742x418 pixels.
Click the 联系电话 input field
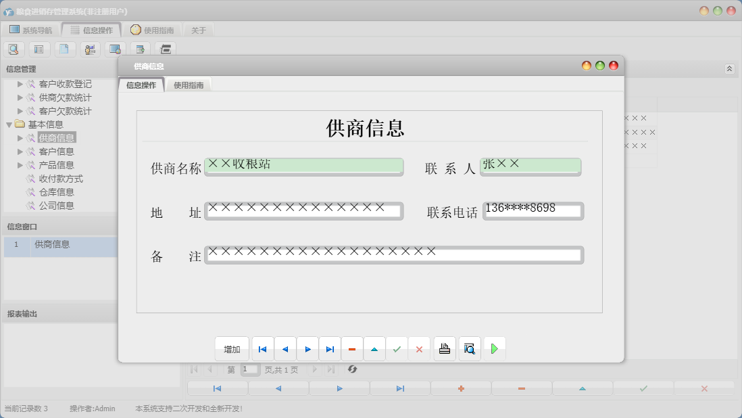pyautogui.click(x=533, y=210)
